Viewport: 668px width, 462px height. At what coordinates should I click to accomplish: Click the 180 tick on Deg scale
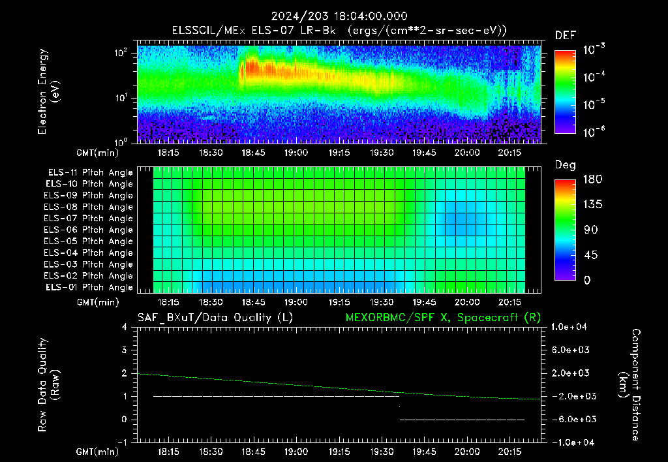tap(593, 179)
